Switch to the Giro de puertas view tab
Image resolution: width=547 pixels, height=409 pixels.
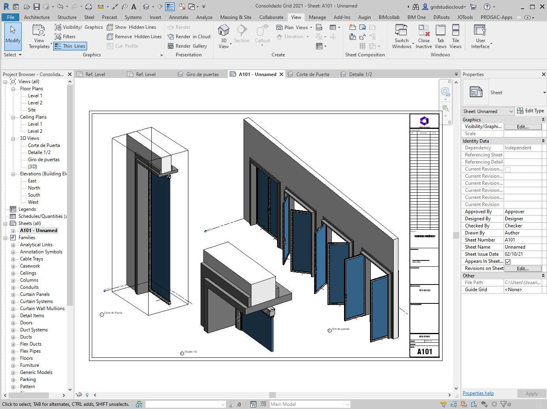[202, 74]
